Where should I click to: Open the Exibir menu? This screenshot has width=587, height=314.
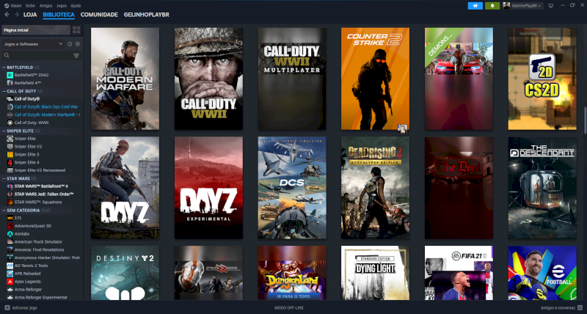[30, 6]
